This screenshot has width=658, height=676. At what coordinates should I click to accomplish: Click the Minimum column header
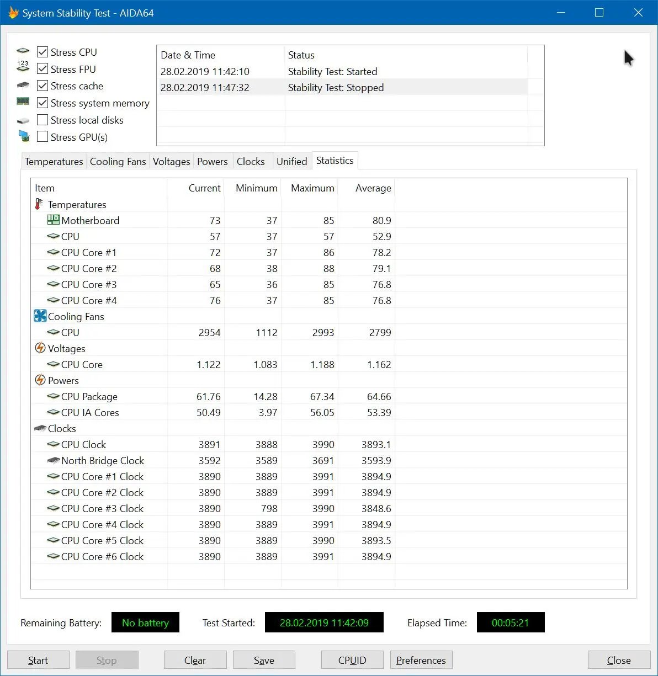(x=252, y=188)
